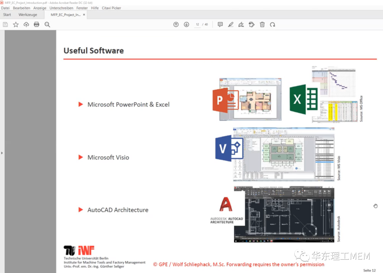Open the Anzeige menu
Image resolution: width=383 pixels, height=273 pixels.
(40, 8)
